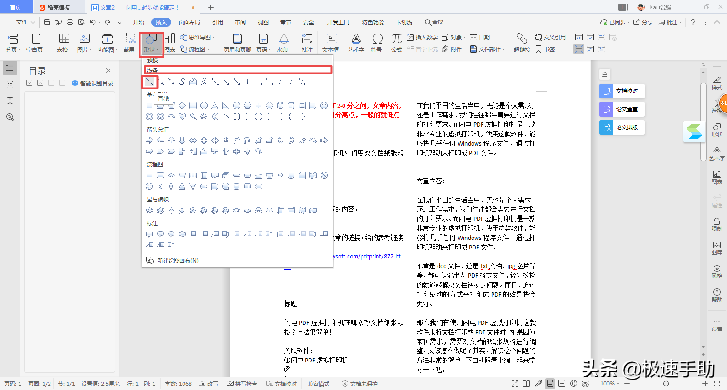This screenshot has height=390, width=727.
Task: Switch to the 开始 ribbon tab
Action: pos(138,22)
